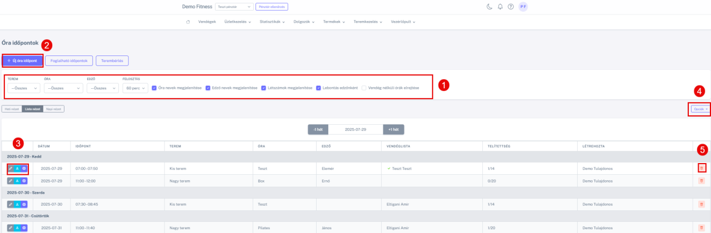Open the Vezérlőpult menu
Screen dimensions: 711x233
pyautogui.click(x=404, y=22)
